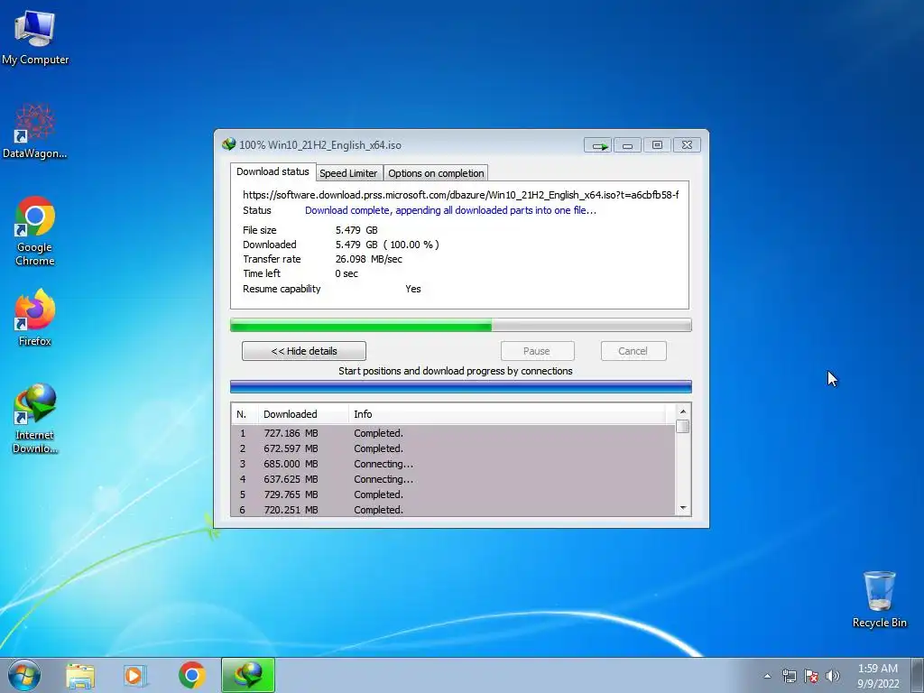Click the green download progress bar

[x=461, y=325]
